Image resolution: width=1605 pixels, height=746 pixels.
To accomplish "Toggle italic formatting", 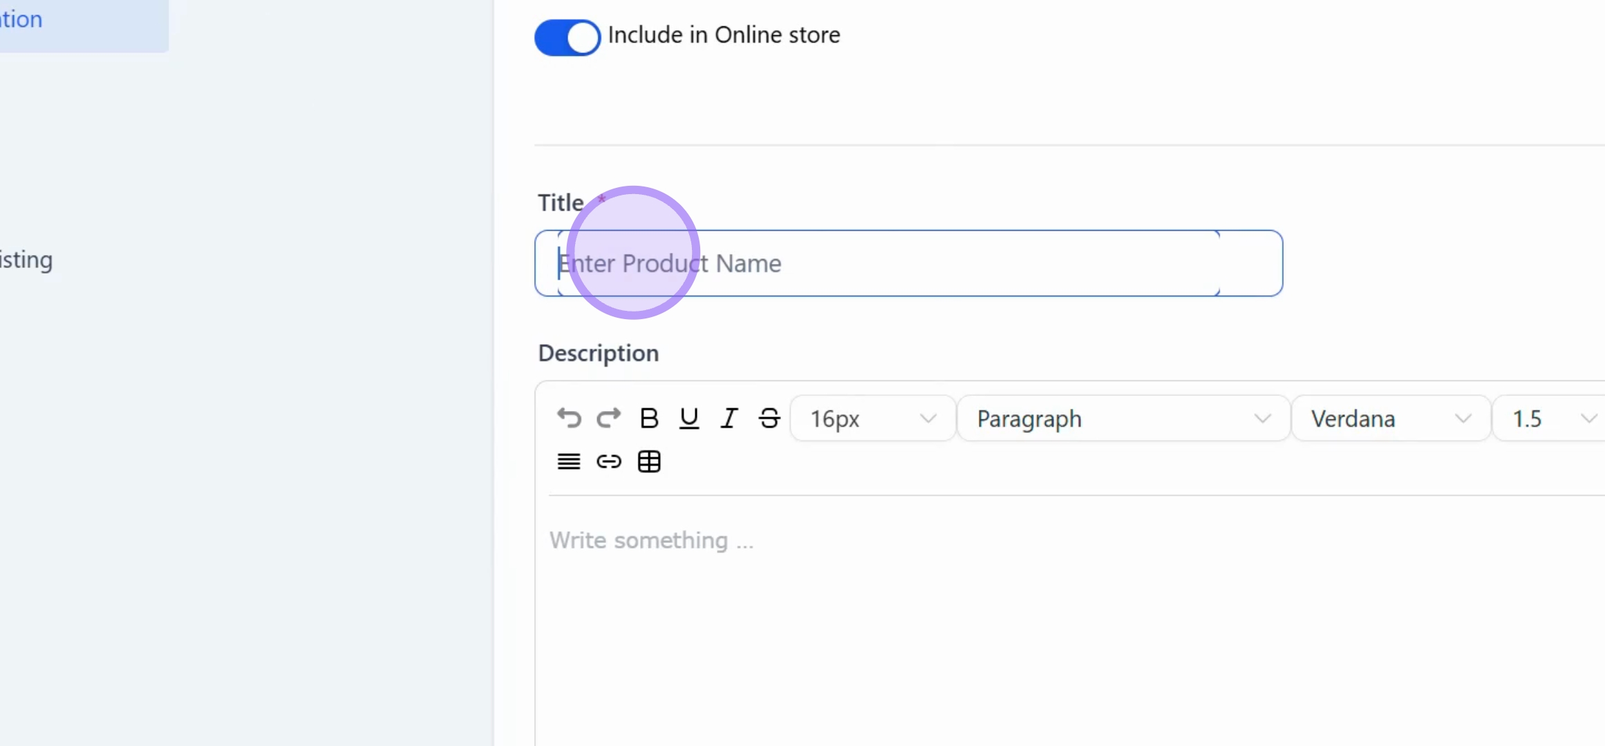I will 729,419.
